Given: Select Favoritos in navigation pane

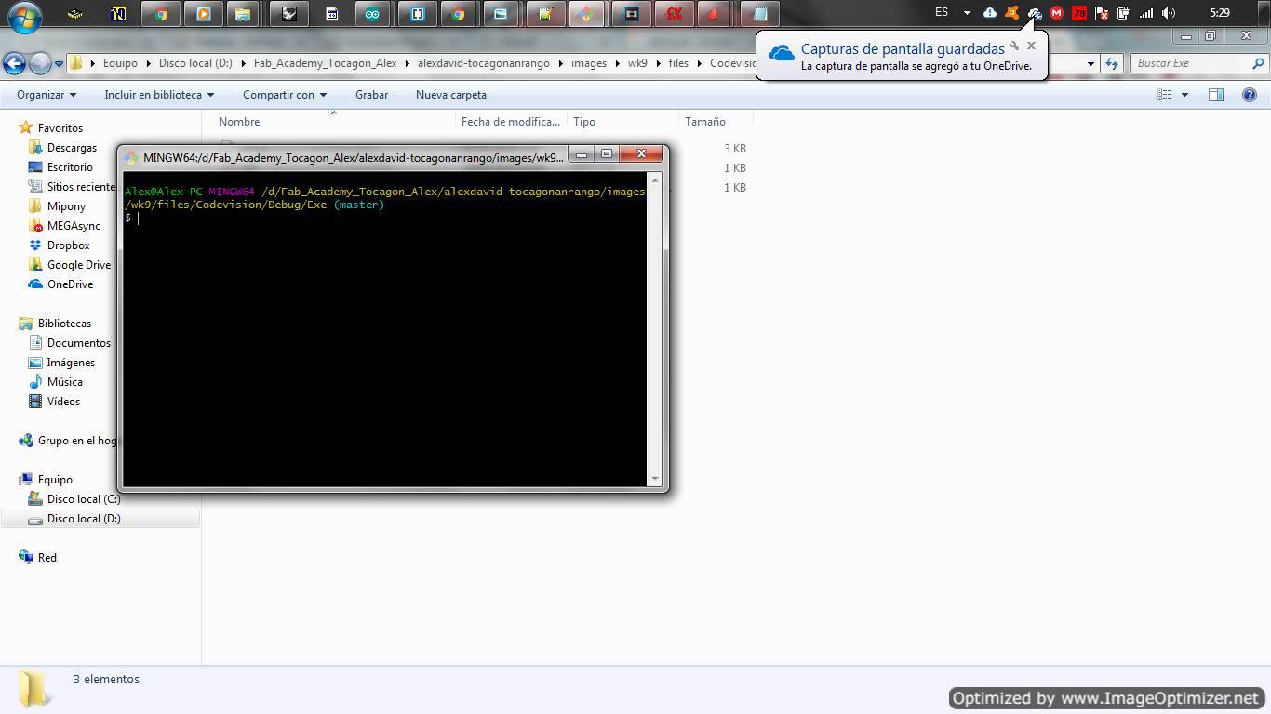Looking at the screenshot, I should point(60,128).
